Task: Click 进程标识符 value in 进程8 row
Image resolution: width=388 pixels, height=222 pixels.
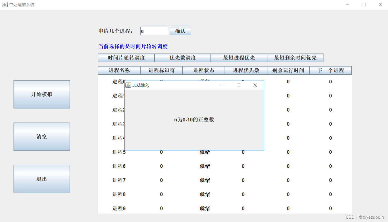Action: [x=161, y=194]
